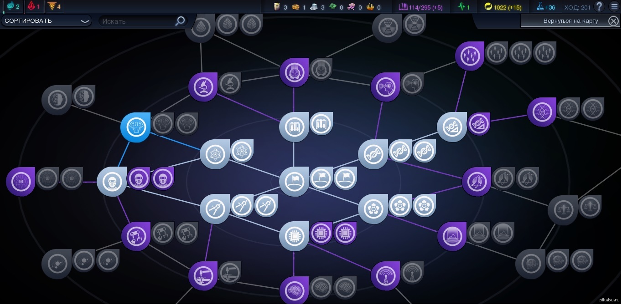Select the purple microscope tech node

[203, 86]
